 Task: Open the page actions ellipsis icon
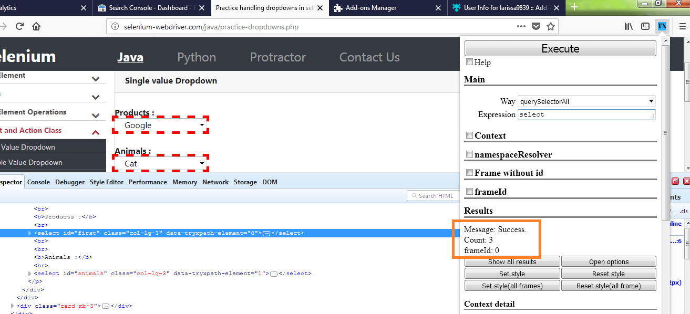522,26
